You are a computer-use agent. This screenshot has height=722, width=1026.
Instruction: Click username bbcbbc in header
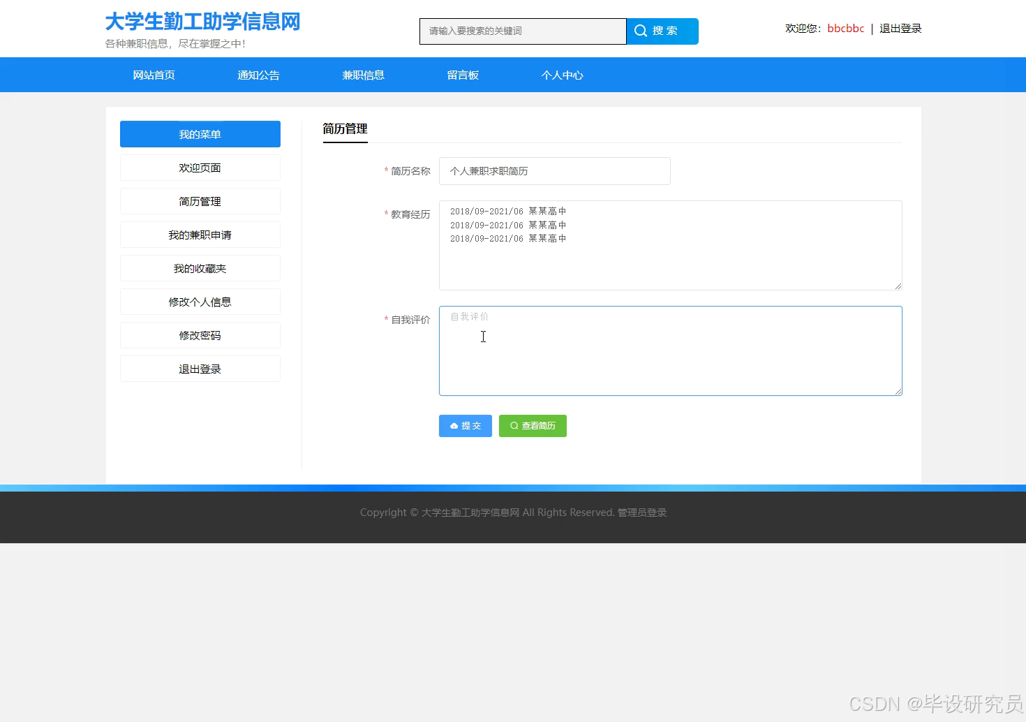(x=846, y=29)
